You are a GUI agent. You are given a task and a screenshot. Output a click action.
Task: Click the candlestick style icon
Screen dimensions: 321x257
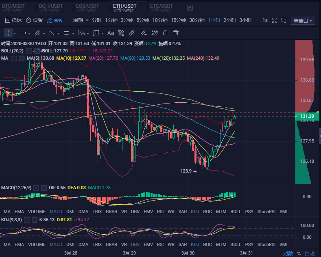click(x=155, y=33)
